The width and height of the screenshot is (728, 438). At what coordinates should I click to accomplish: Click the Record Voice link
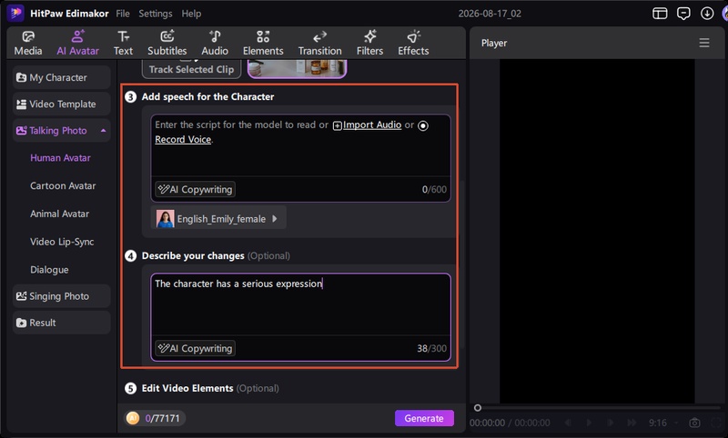pyautogui.click(x=183, y=139)
